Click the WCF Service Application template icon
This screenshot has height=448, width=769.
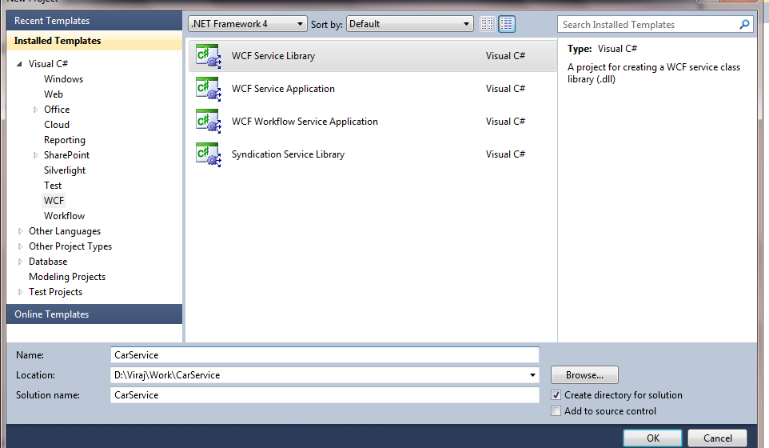(208, 89)
